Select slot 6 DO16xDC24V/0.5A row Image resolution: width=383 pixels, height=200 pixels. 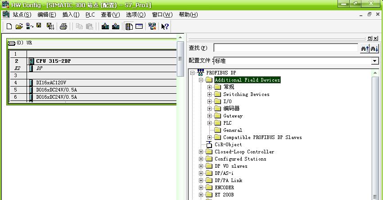pos(93,97)
